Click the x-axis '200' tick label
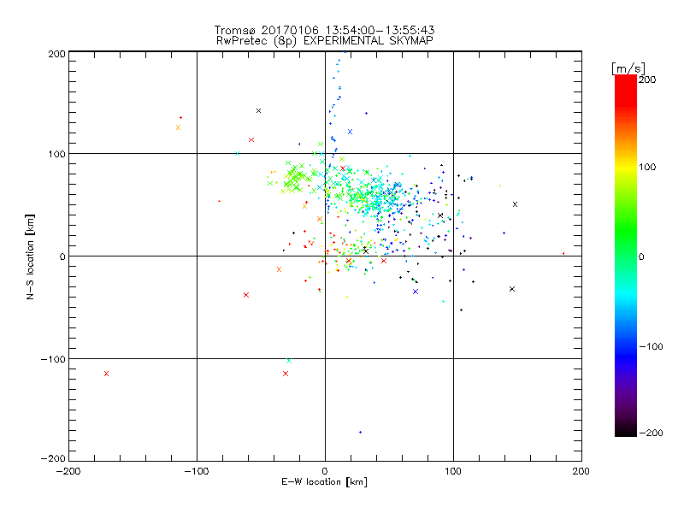The width and height of the screenshot is (684, 513). [x=581, y=471]
